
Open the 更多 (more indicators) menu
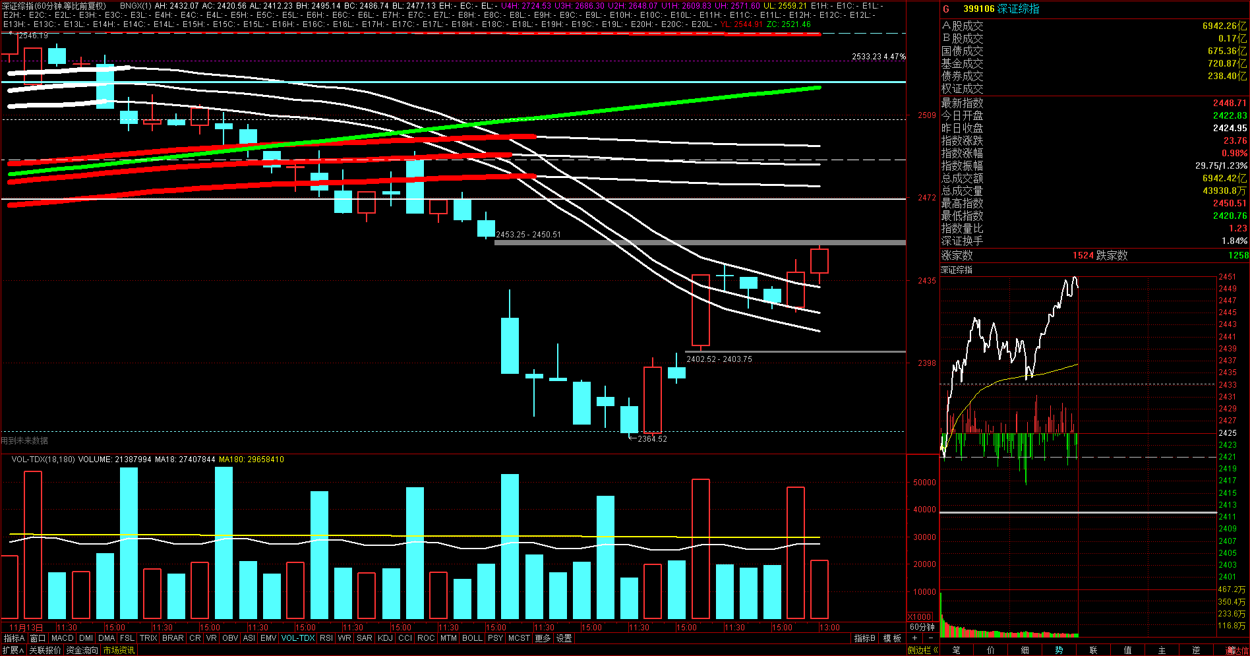tap(543, 638)
